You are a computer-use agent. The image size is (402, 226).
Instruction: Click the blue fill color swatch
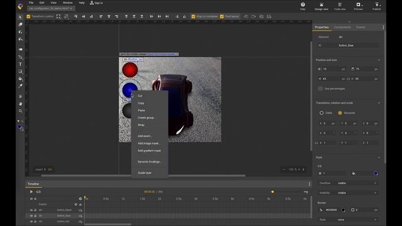point(376,173)
